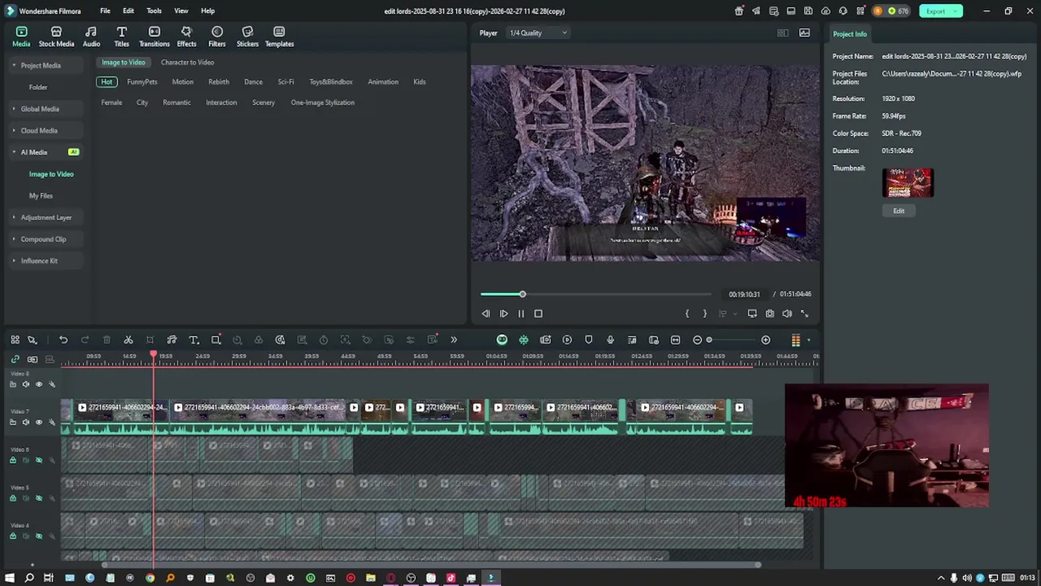Click Edit under the thumbnail

coord(899,211)
